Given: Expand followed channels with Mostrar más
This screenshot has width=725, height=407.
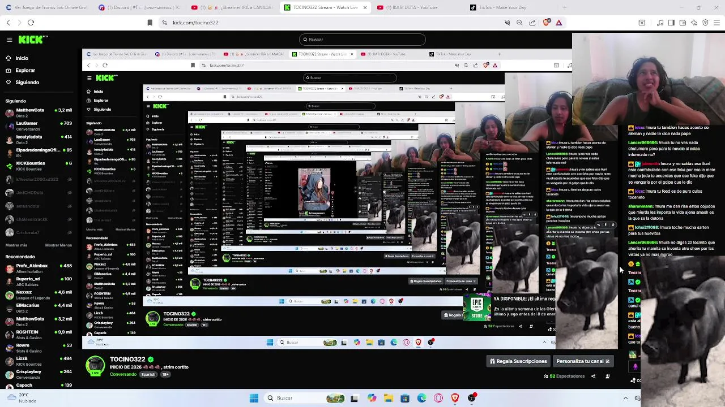Looking at the screenshot, I should (x=16, y=245).
